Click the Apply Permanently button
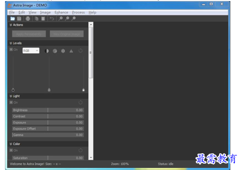The height and width of the screenshot is (170, 240). click(x=29, y=34)
